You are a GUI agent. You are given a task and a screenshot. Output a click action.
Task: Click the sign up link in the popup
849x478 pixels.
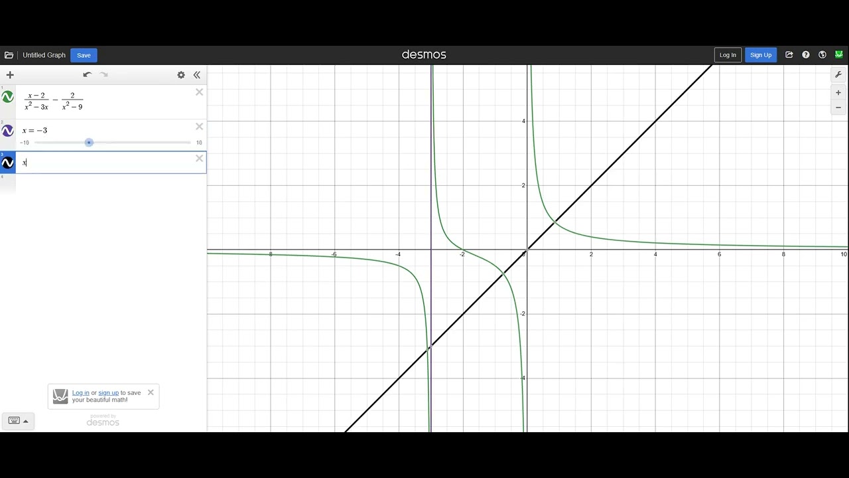point(109,393)
